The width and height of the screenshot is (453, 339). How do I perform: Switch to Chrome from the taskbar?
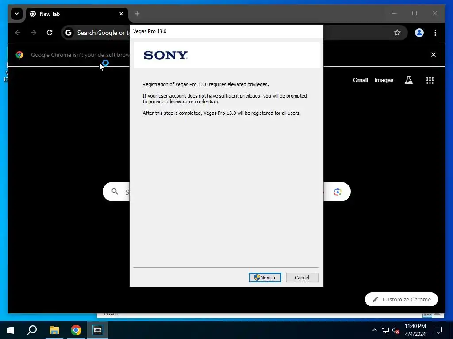76,330
